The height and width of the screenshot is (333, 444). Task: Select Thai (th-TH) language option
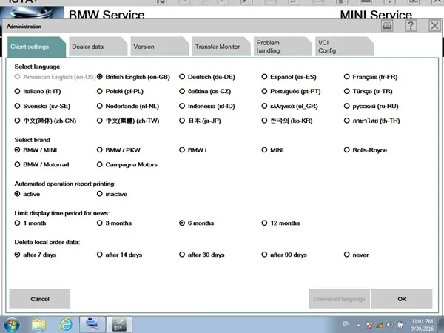coord(371,121)
